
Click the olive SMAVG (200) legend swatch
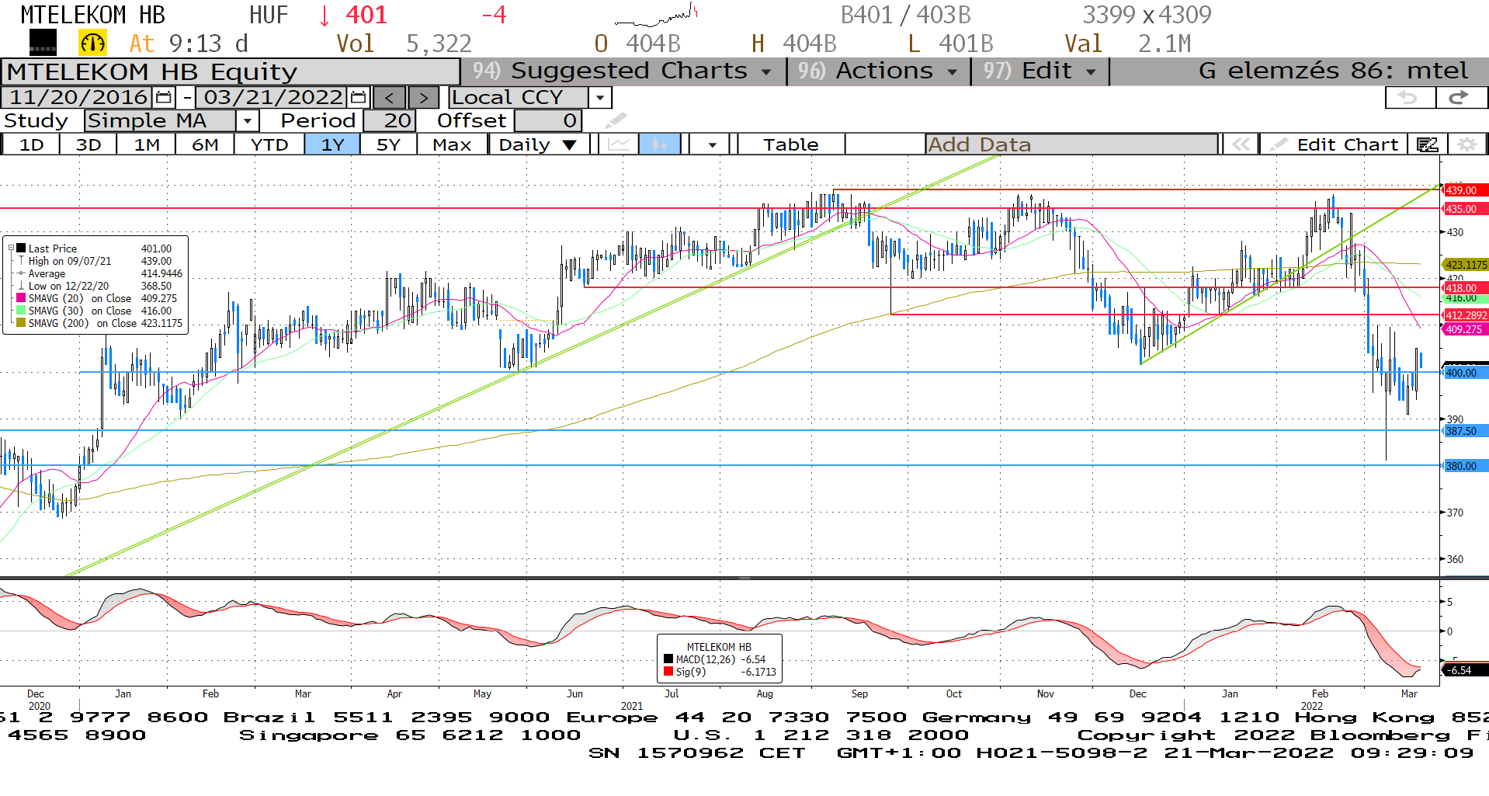click(x=21, y=323)
